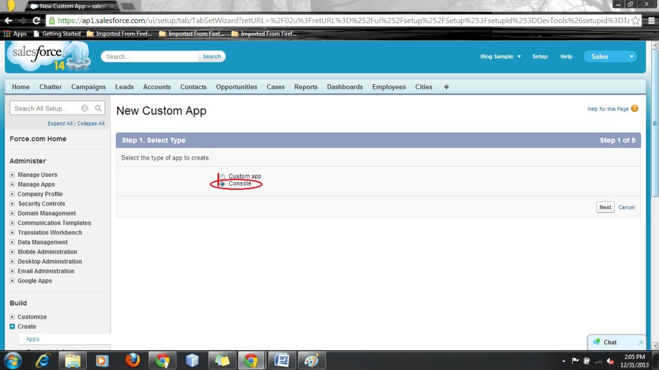
Task: Open Blog Sample user dropdown
Action: tap(501, 57)
